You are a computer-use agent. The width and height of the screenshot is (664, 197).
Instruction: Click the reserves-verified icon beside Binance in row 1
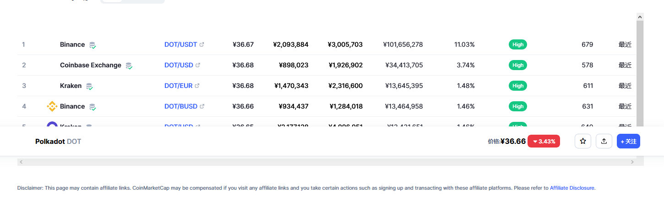93,45
